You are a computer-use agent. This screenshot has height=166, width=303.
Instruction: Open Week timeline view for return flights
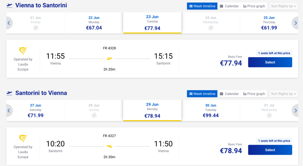[202, 94]
